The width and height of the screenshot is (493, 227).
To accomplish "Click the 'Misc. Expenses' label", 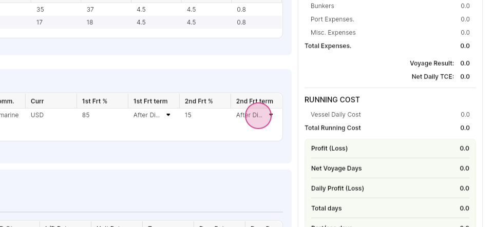I will [x=333, y=33].
